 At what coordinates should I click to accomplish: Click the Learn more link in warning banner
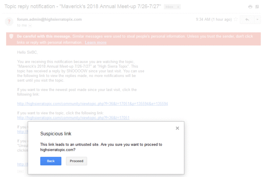click(x=96, y=43)
